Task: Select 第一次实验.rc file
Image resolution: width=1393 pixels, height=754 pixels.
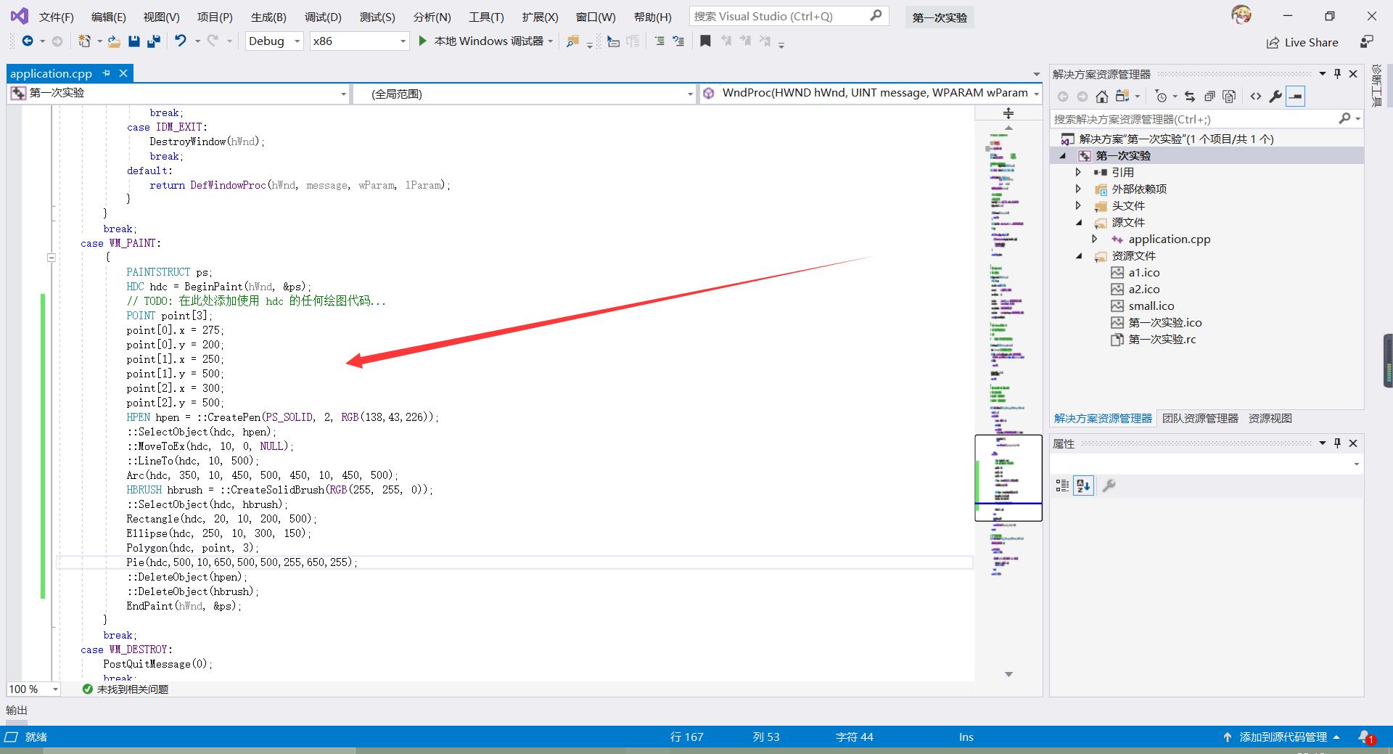Action: (x=1162, y=340)
